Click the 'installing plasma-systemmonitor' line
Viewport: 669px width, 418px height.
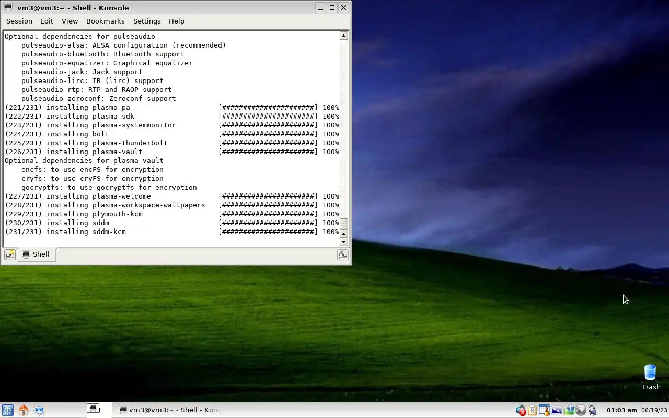172,125
